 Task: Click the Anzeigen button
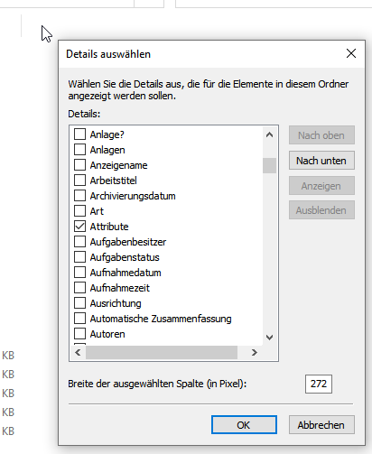(x=321, y=186)
